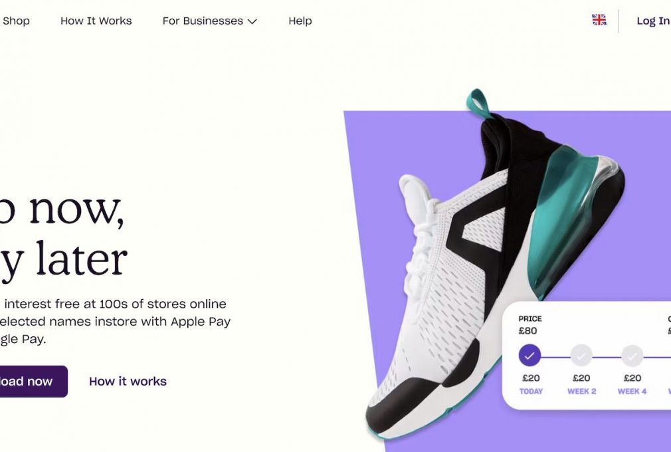
Task: Click the UK flag language icon
Action: click(599, 20)
